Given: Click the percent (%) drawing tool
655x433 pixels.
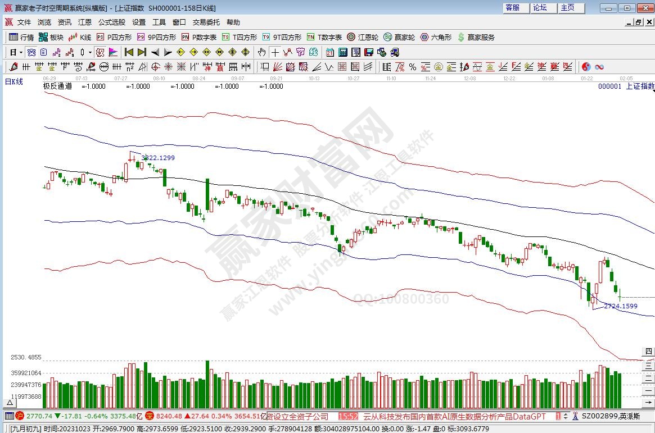Looking at the screenshot, I should (412, 67).
